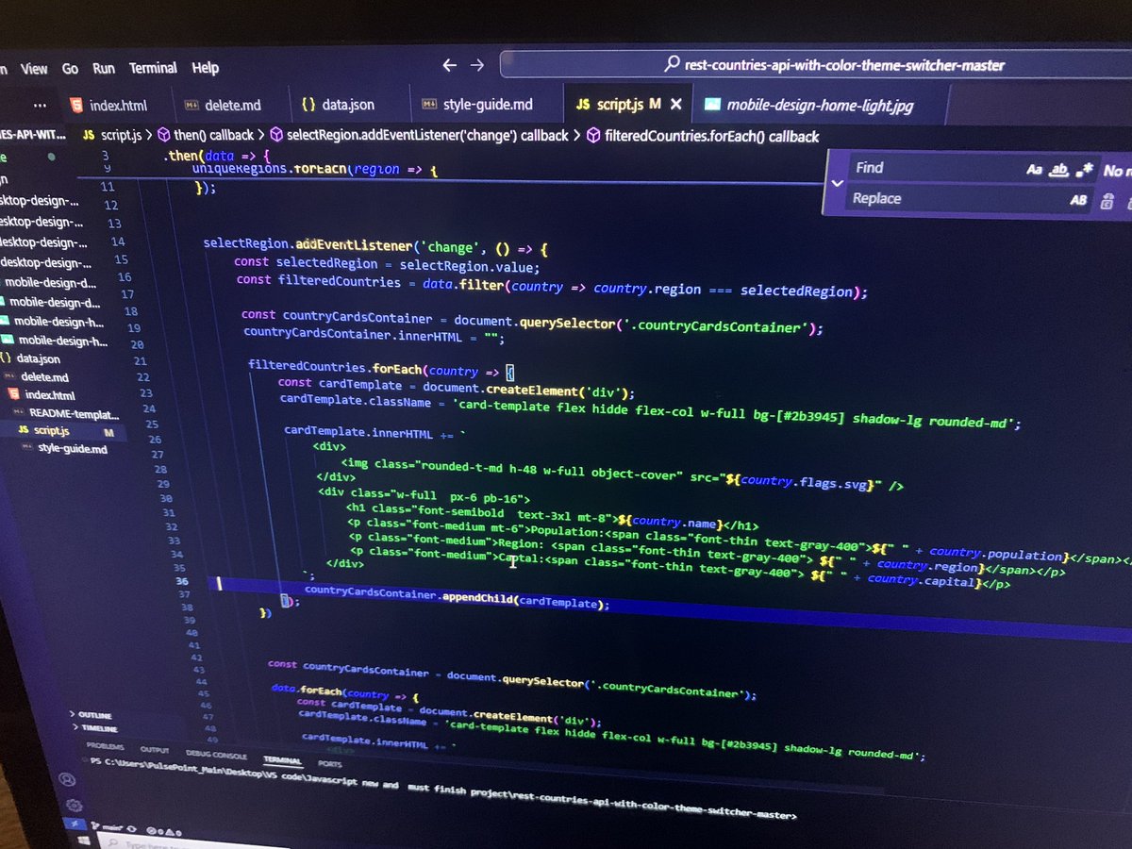Image resolution: width=1132 pixels, height=849 pixels.
Task: Click the command center search box
Action: (816, 65)
